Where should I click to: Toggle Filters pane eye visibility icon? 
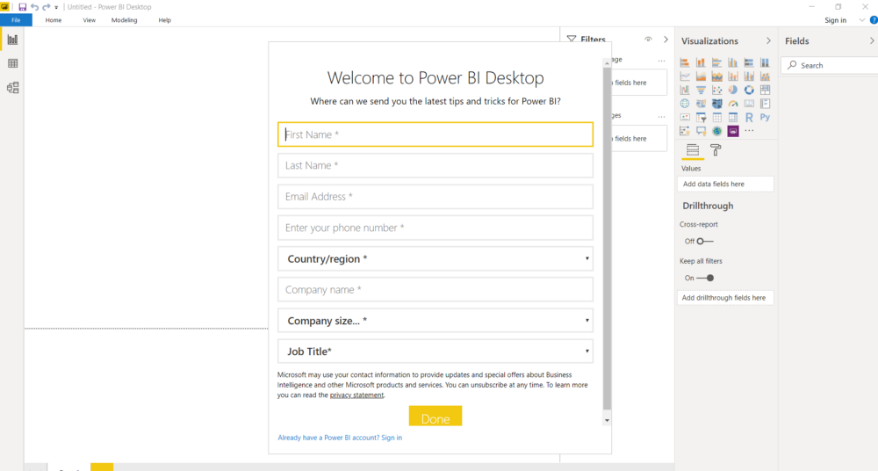[649, 40]
